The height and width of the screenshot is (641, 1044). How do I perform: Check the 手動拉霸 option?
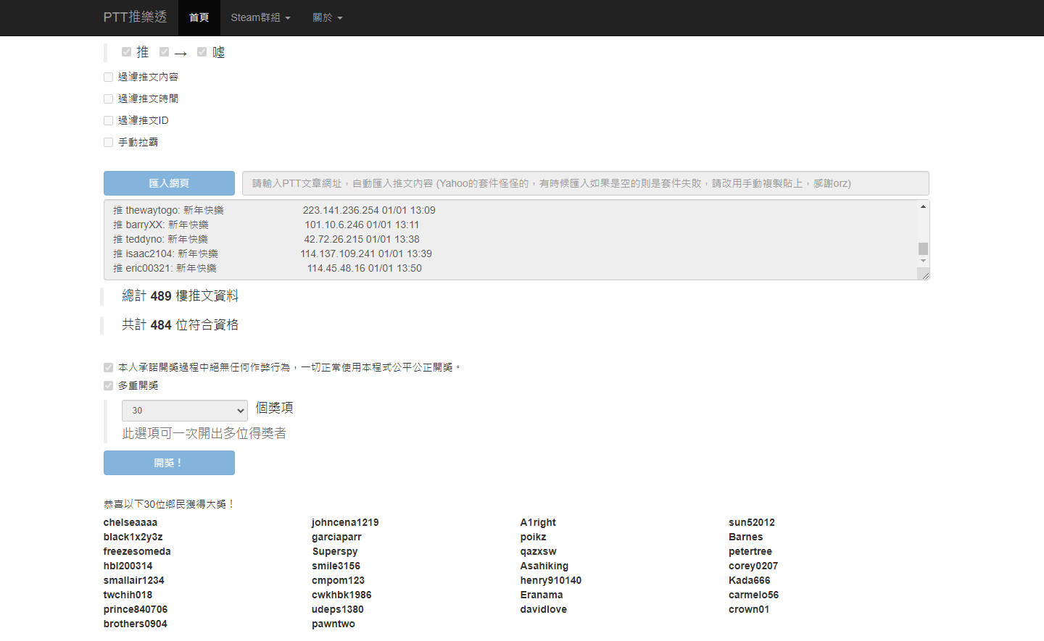(x=108, y=142)
